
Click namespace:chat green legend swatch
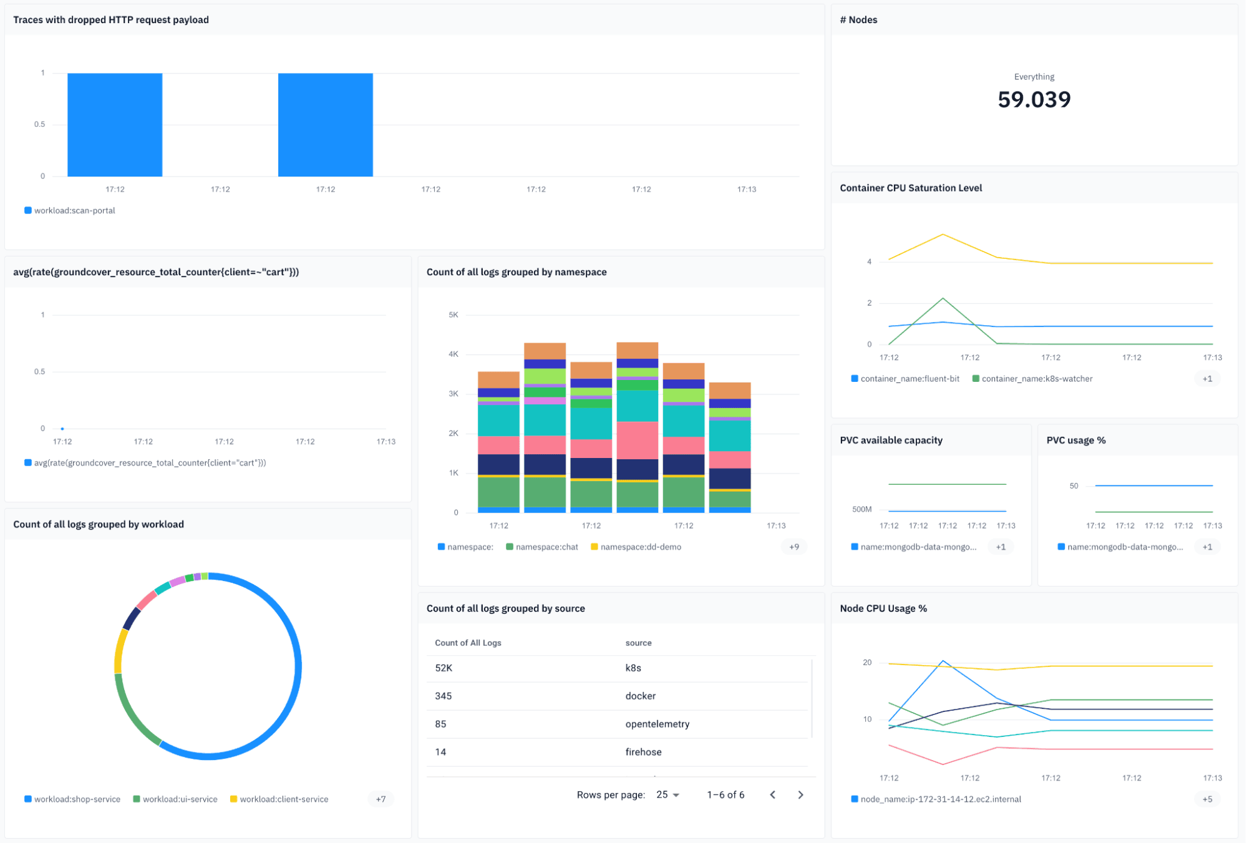pyautogui.click(x=510, y=547)
